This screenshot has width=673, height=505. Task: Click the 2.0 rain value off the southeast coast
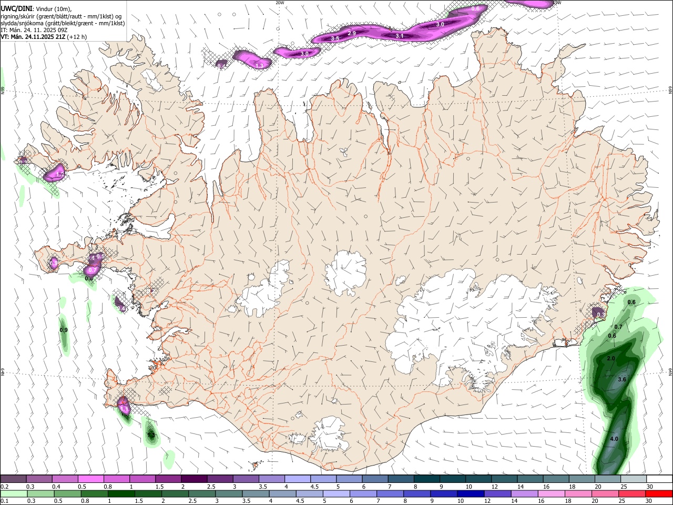coord(611,358)
